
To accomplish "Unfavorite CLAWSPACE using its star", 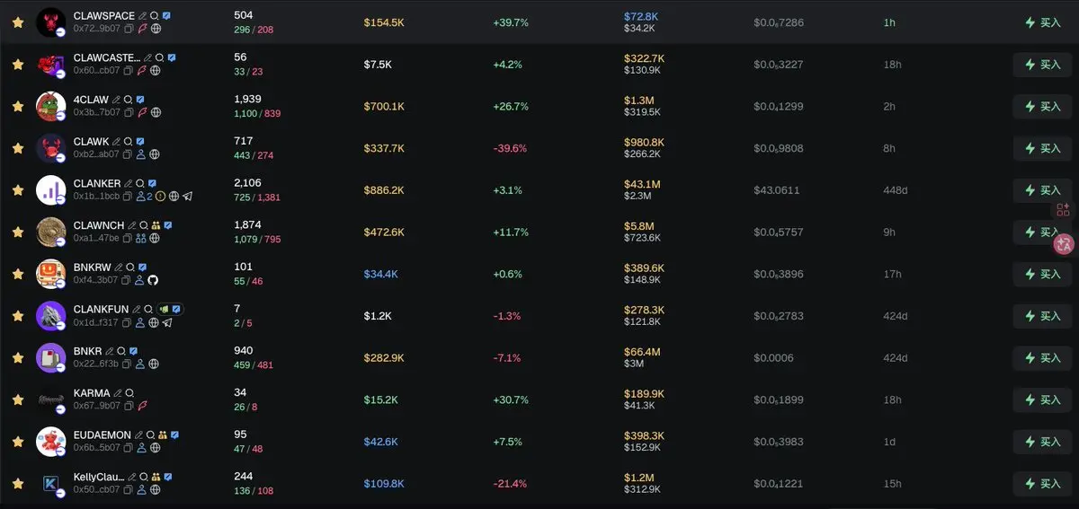I will (17, 22).
